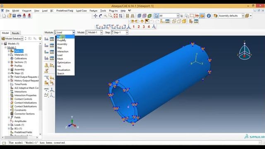Viewport: 265px width, 149px height.
Task: Switch to the Results tab
Action: (x=16, y=33)
